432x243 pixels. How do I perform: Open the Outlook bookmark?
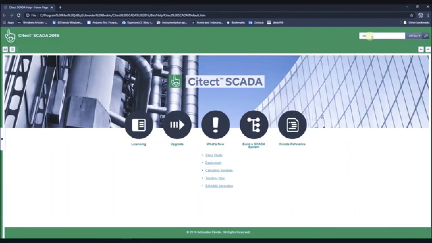click(x=256, y=23)
